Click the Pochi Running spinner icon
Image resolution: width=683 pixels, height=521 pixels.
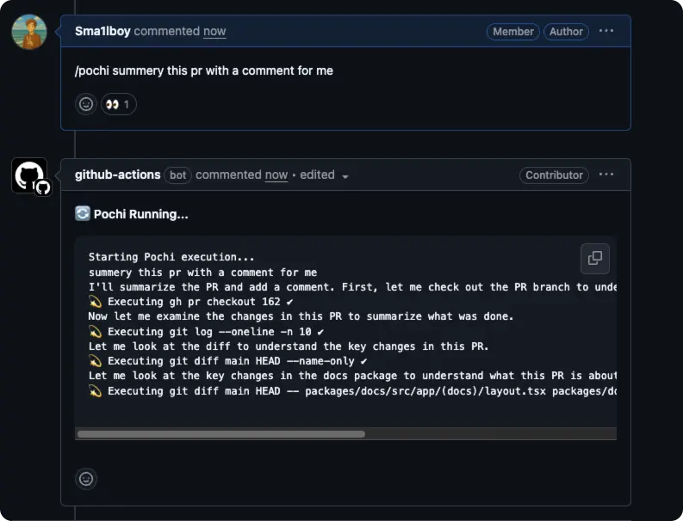tap(83, 213)
